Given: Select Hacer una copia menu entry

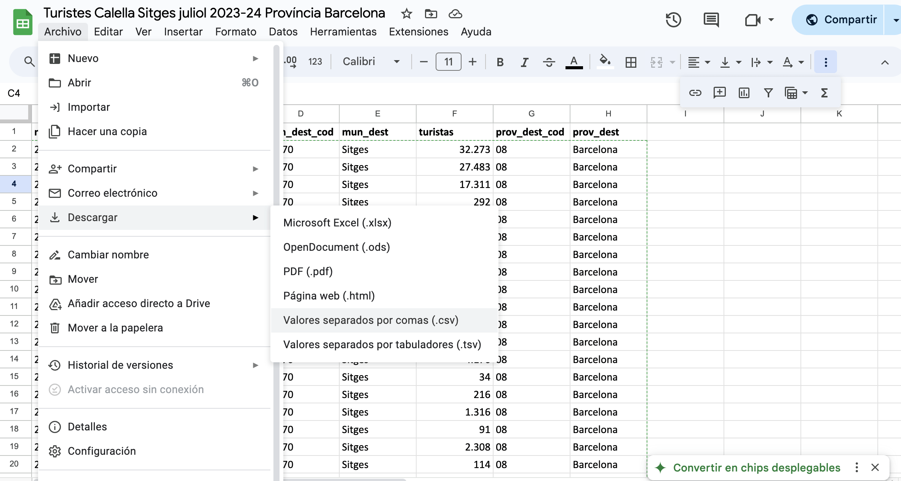Looking at the screenshot, I should (107, 132).
